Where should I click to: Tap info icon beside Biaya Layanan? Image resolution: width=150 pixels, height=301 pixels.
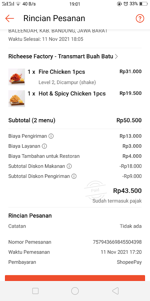(x=44, y=146)
